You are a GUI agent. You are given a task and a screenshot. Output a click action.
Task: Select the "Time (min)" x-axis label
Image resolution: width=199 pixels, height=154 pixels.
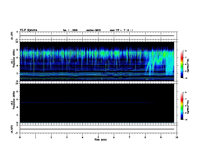coord(101,140)
